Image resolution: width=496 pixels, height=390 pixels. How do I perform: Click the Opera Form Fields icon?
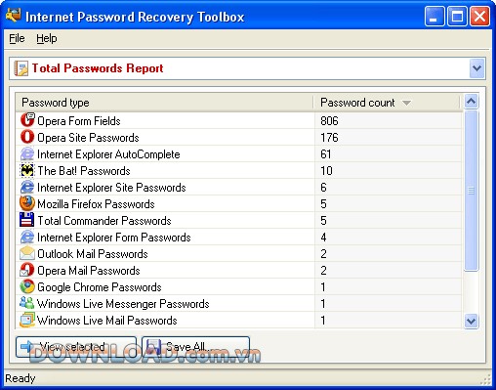click(x=27, y=120)
